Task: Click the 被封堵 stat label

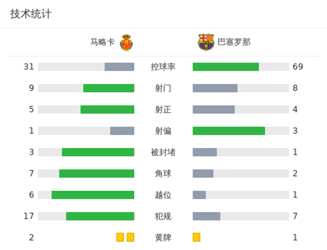Action: tap(163, 152)
